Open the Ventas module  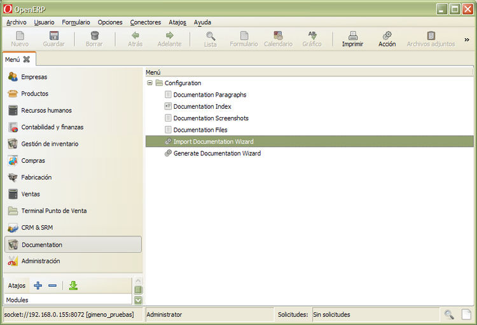(x=73, y=194)
